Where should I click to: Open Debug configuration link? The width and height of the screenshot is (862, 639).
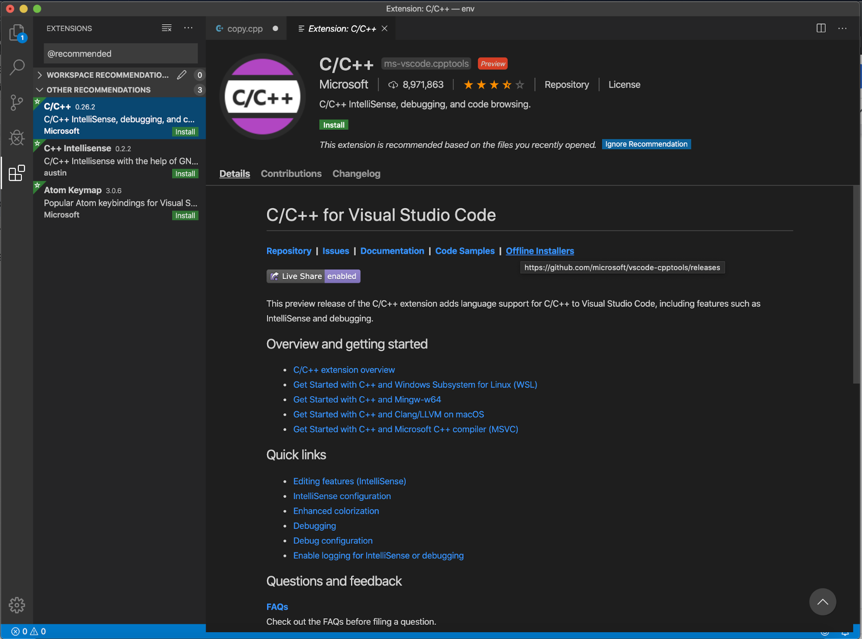click(332, 541)
